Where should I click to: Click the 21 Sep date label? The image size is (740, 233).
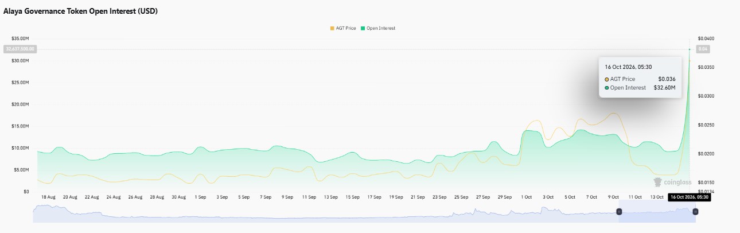(418, 197)
